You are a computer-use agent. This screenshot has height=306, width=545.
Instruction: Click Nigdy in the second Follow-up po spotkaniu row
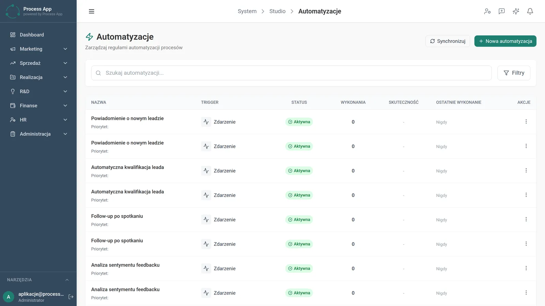(441, 244)
